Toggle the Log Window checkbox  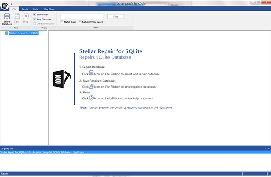pyautogui.click(x=35, y=19)
